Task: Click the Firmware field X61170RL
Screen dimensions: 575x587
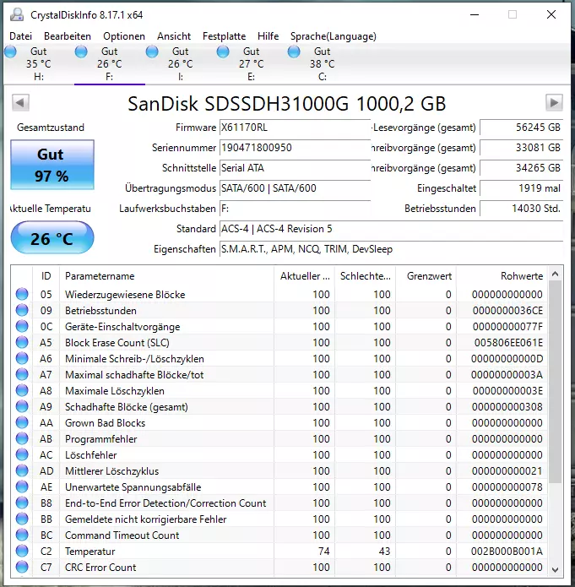Action: tap(295, 128)
